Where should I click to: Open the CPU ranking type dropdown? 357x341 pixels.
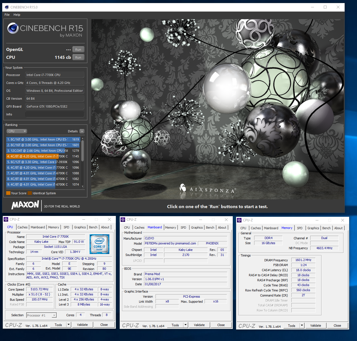point(17,131)
